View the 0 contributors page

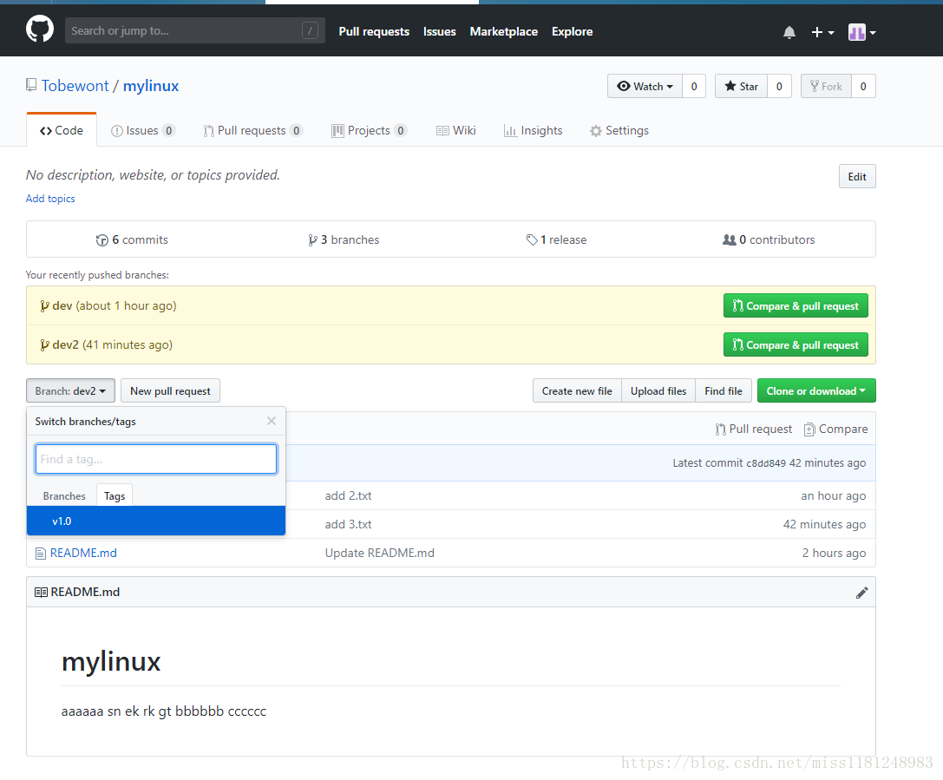769,239
